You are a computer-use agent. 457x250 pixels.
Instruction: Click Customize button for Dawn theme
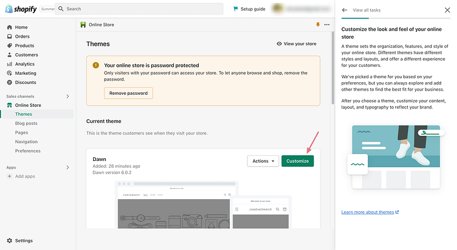click(x=298, y=161)
